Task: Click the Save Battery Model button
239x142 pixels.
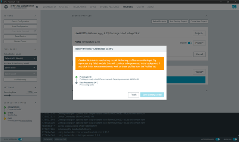Action: (152, 95)
